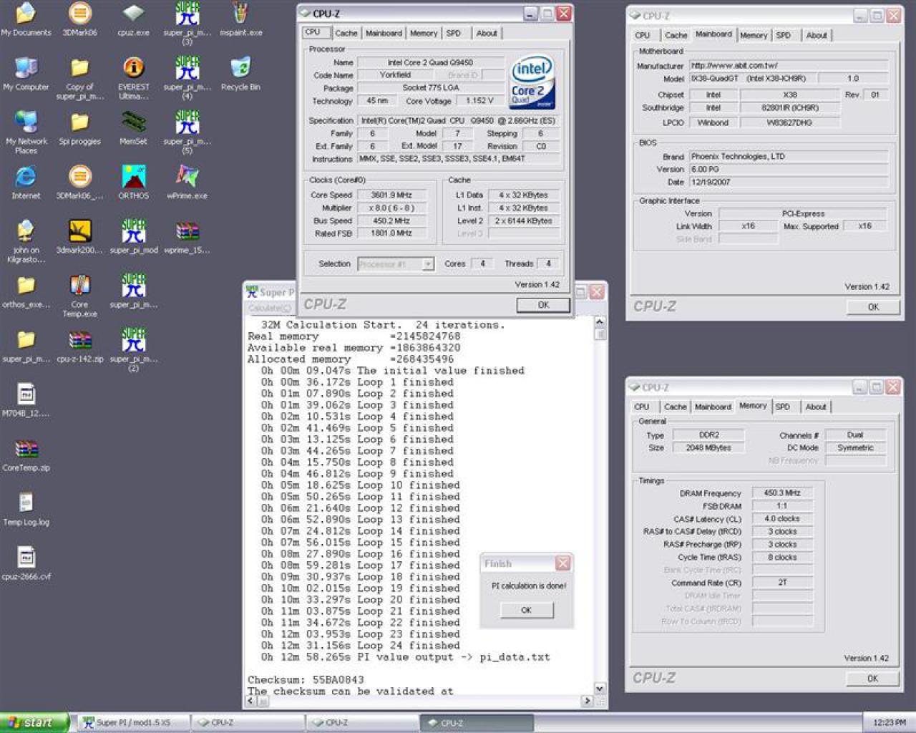Click the taskbar clock showing 12:23 PM
916x733 pixels.
coord(890,723)
